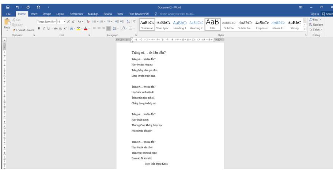Toggle Italic formatting
Viewport: 333px width, 173px height.
point(43,28)
